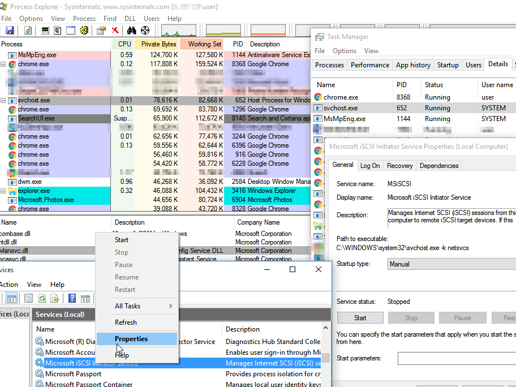This screenshot has width=516, height=387.
Task: Open the Options menu in Task Manager
Action: pyautogui.click(x=345, y=51)
